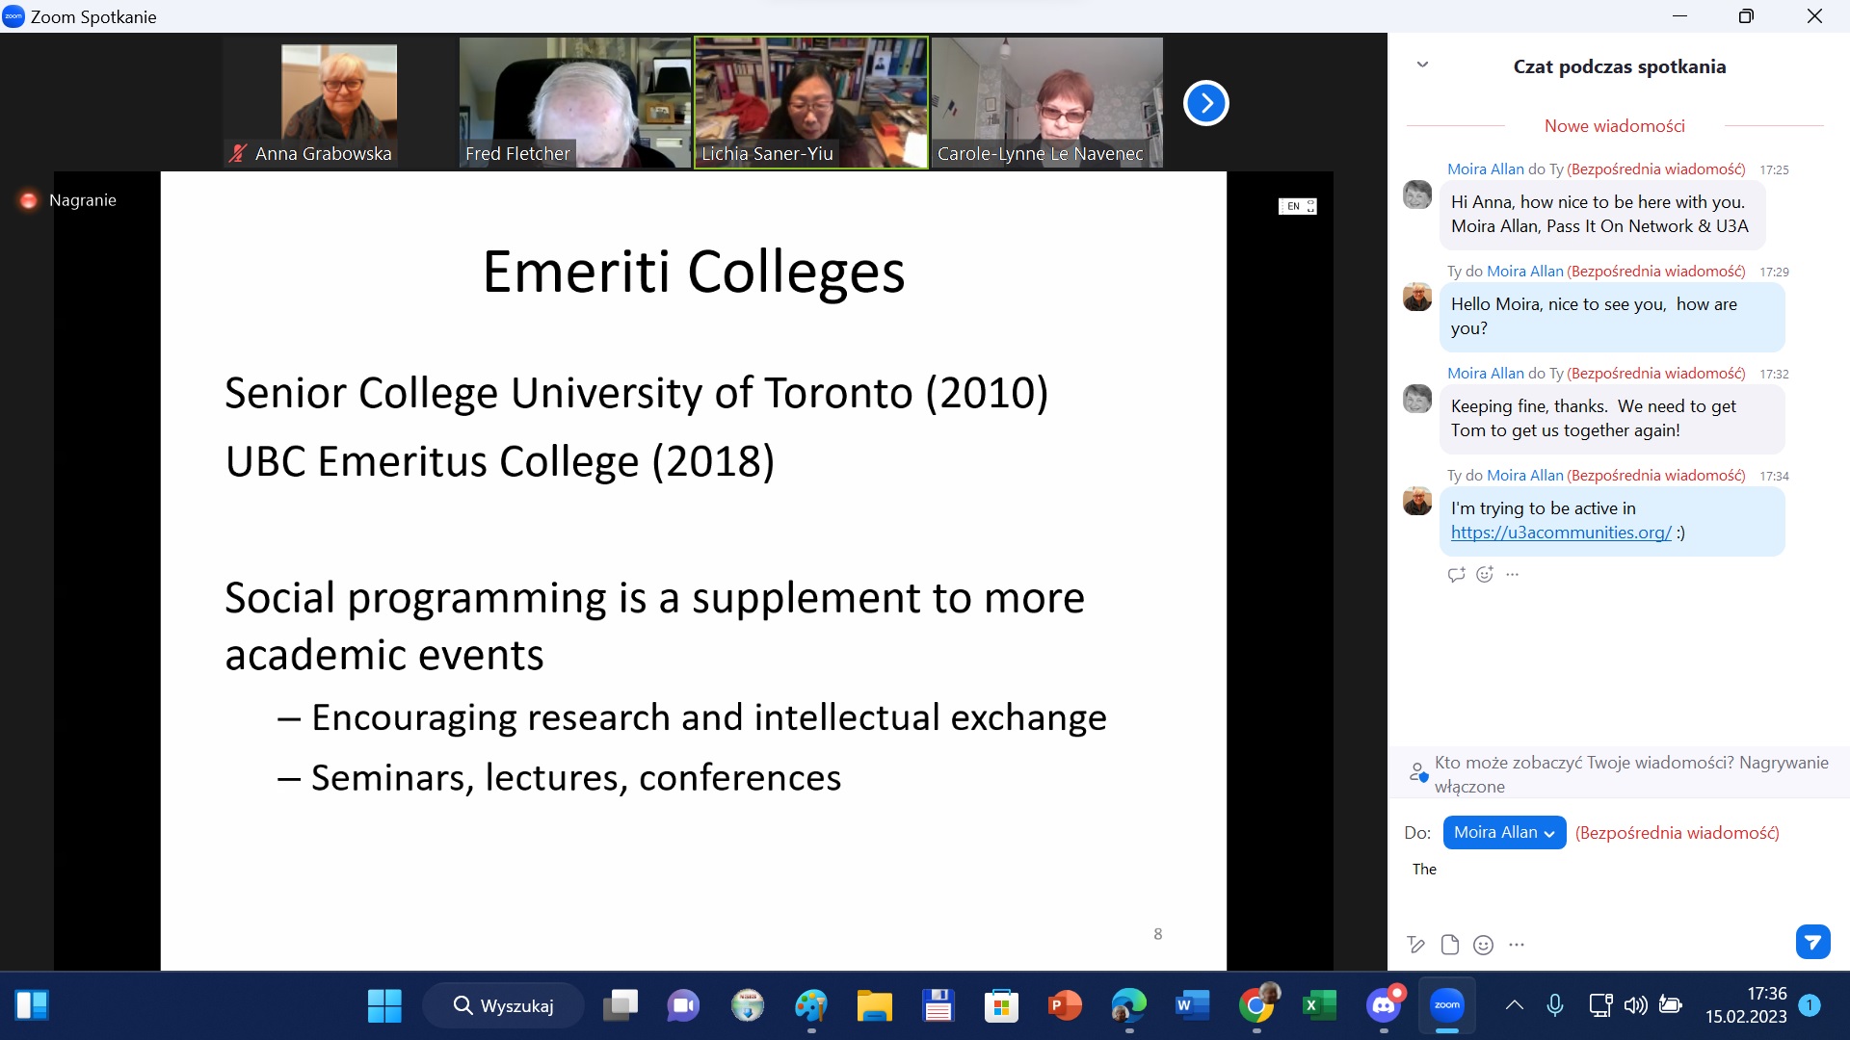Show hidden system tray icons
Image resolution: width=1850 pixels, height=1040 pixels.
[x=1515, y=1006]
